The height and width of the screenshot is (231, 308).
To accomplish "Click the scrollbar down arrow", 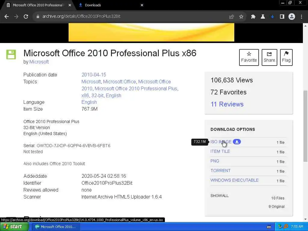I will [305, 219].
